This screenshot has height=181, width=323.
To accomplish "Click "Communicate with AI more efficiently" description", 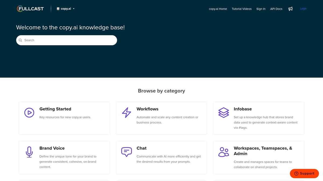I will [x=169, y=159].
